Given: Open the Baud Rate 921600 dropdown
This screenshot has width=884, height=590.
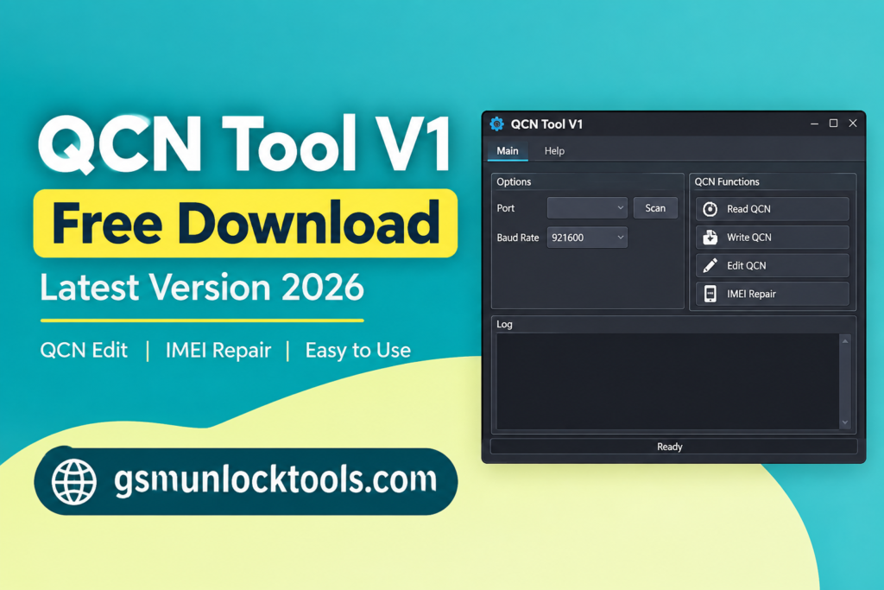Looking at the screenshot, I should click(587, 238).
